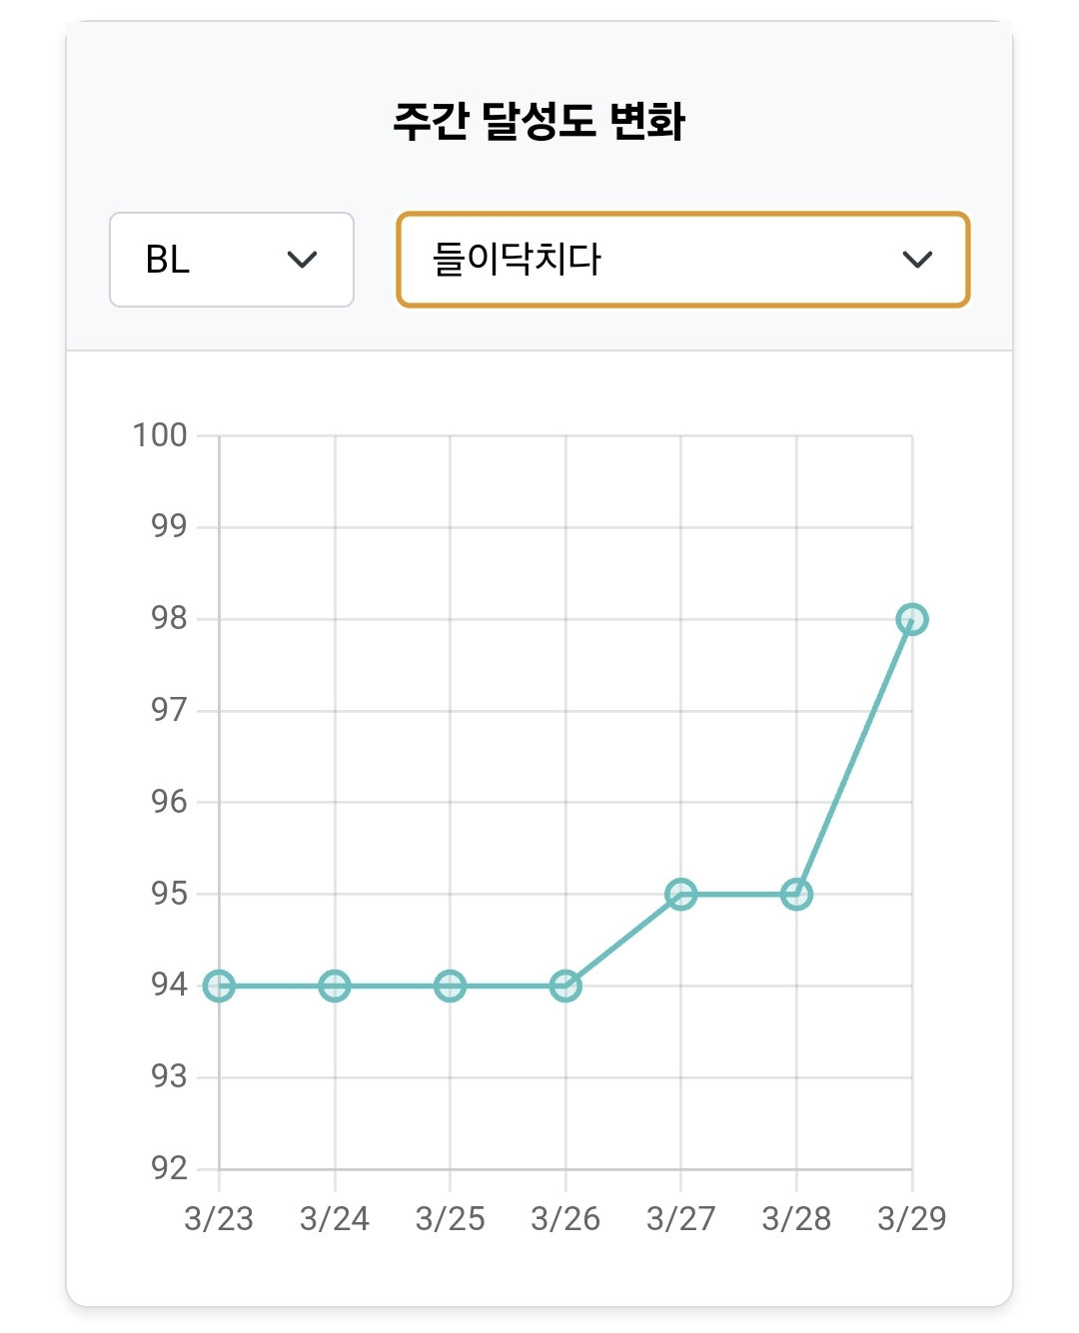This screenshot has width=1079, height=1333.
Task: Click the 주간 달성도 변화 title
Action: pos(539,122)
